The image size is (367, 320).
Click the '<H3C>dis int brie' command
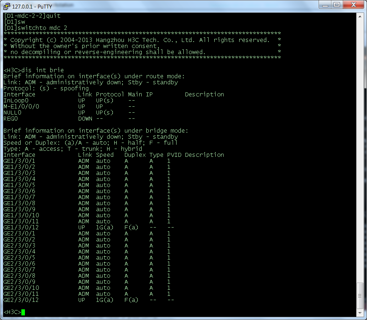[34, 70]
